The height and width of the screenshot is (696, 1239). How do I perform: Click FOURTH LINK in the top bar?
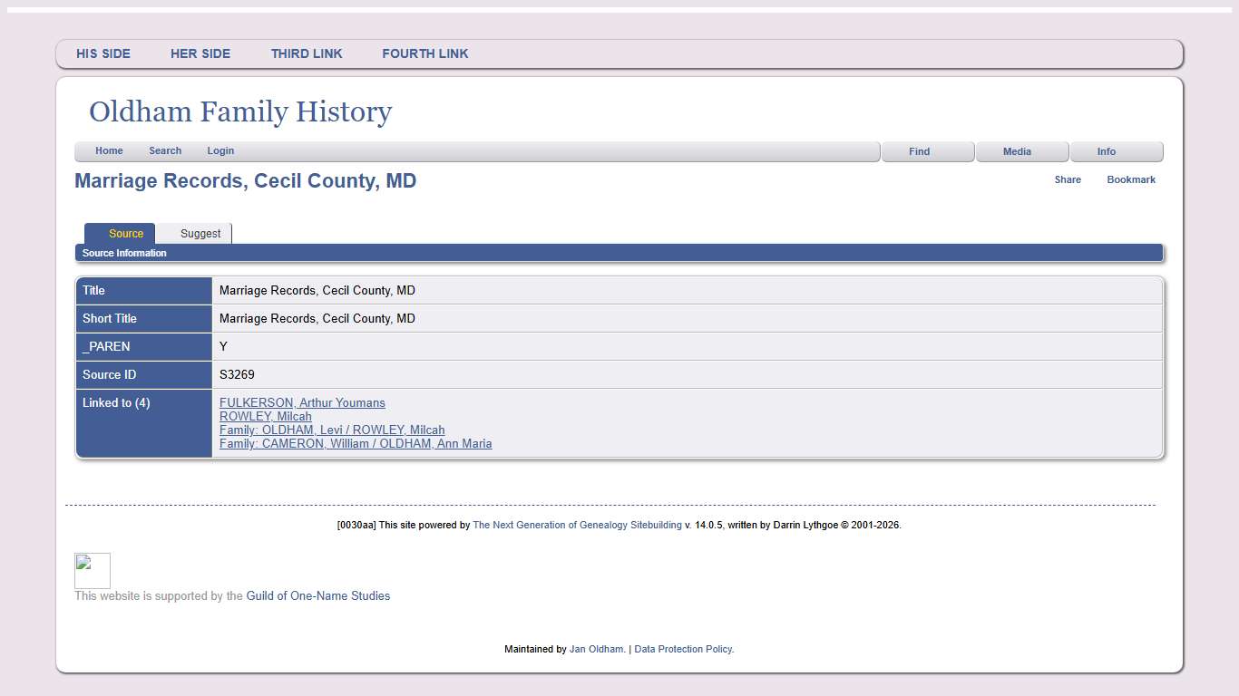(425, 53)
